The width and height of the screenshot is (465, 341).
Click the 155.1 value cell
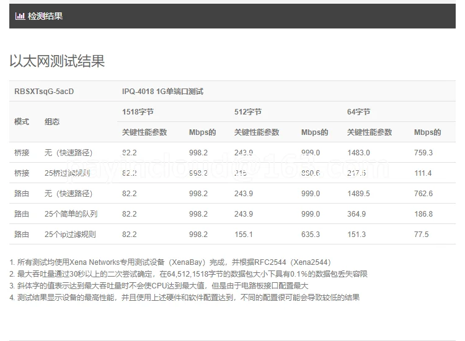pos(244,235)
